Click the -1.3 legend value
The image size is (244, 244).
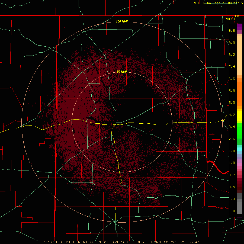pos(231,199)
